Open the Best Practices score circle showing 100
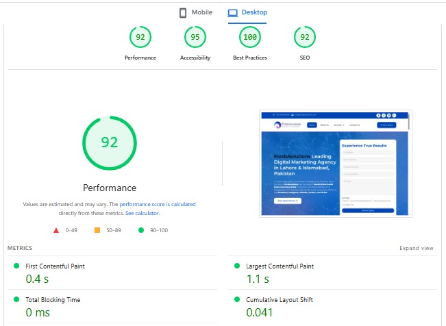 (x=250, y=37)
